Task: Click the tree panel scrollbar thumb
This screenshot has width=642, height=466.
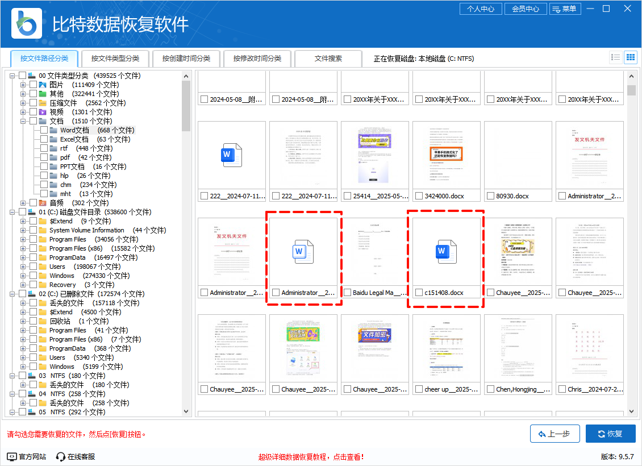Action: [x=186, y=106]
